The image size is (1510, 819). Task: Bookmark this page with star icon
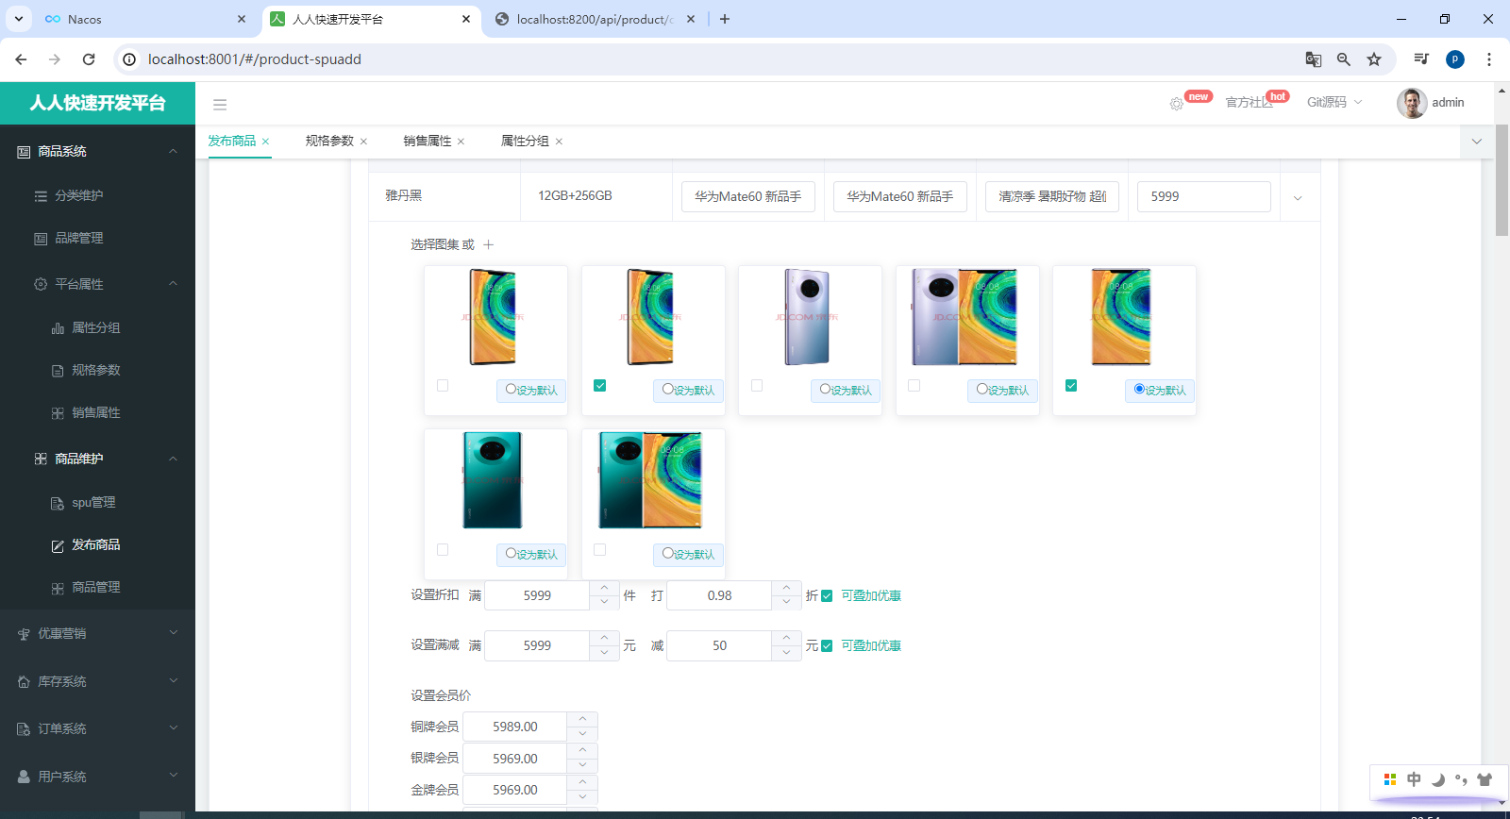1374,59
